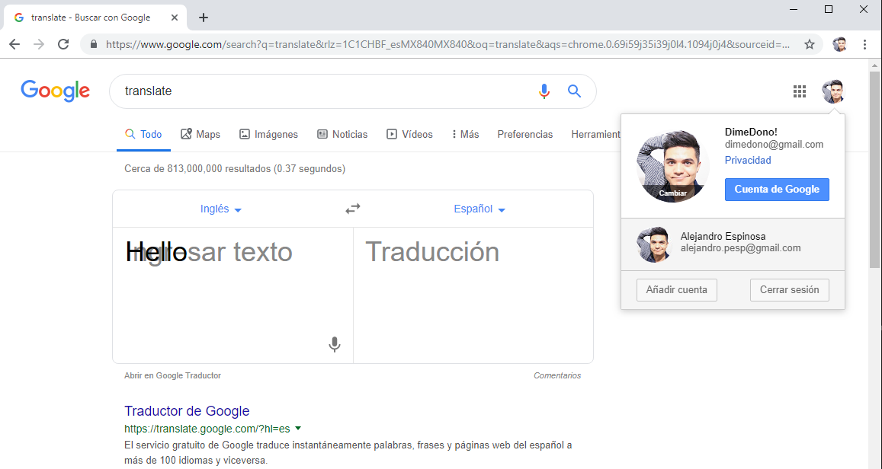This screenshot has width=882, height=469.
Task: Select the Maps search category
Action: pos(200,134)
